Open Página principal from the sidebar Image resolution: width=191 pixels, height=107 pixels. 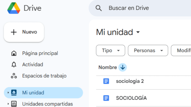point(40,53)
